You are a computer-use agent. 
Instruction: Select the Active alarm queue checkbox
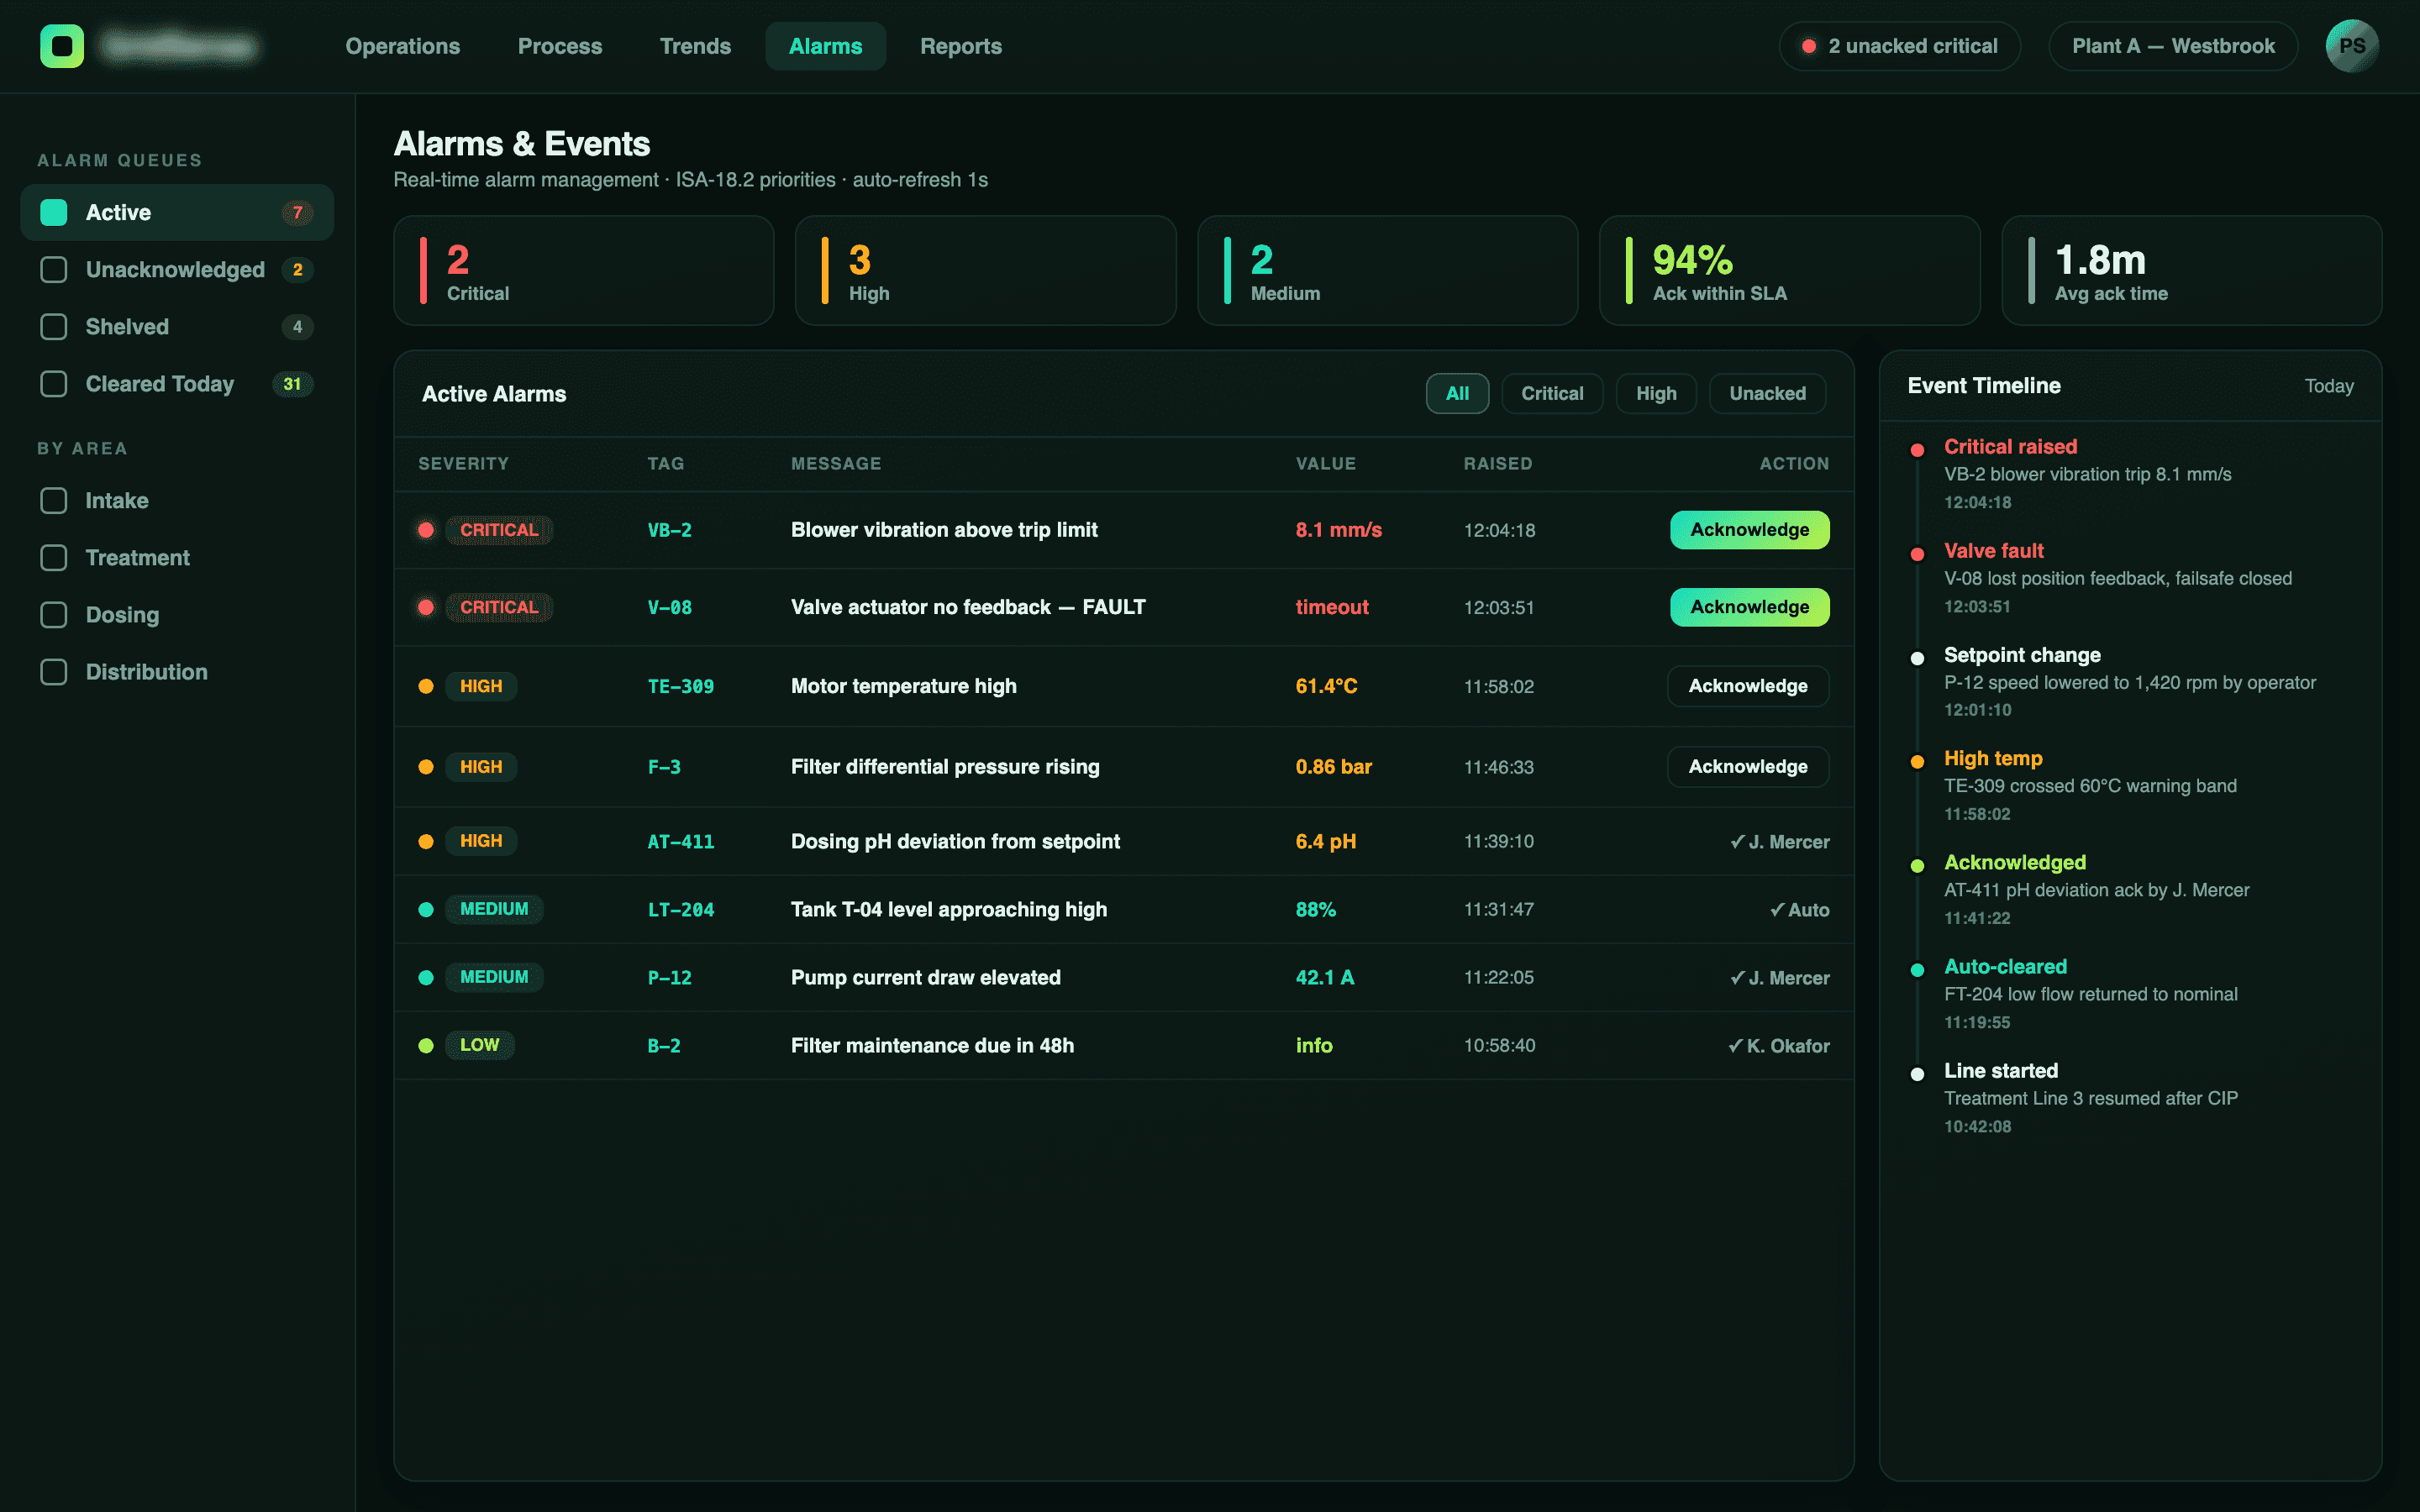(54, 212)
